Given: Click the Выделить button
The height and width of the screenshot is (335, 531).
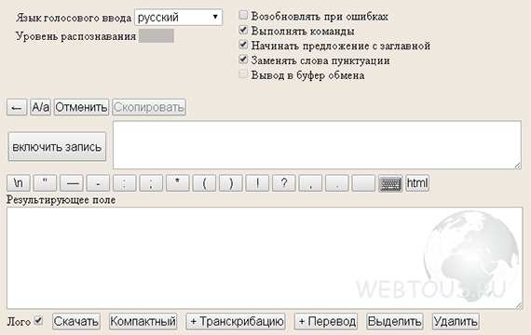Looking at the screenshot, I should coord(395,321).
